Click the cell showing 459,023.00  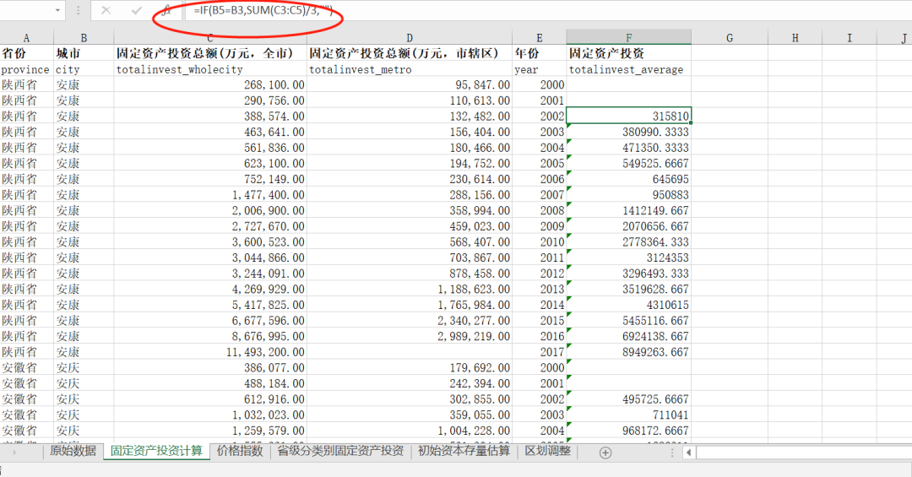click(410, 226)
